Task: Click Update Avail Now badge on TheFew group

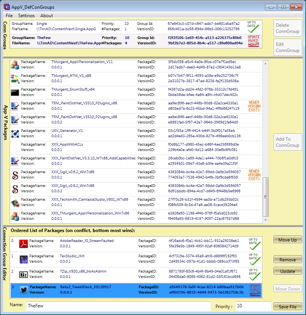Action: click(x=254, y=41)
